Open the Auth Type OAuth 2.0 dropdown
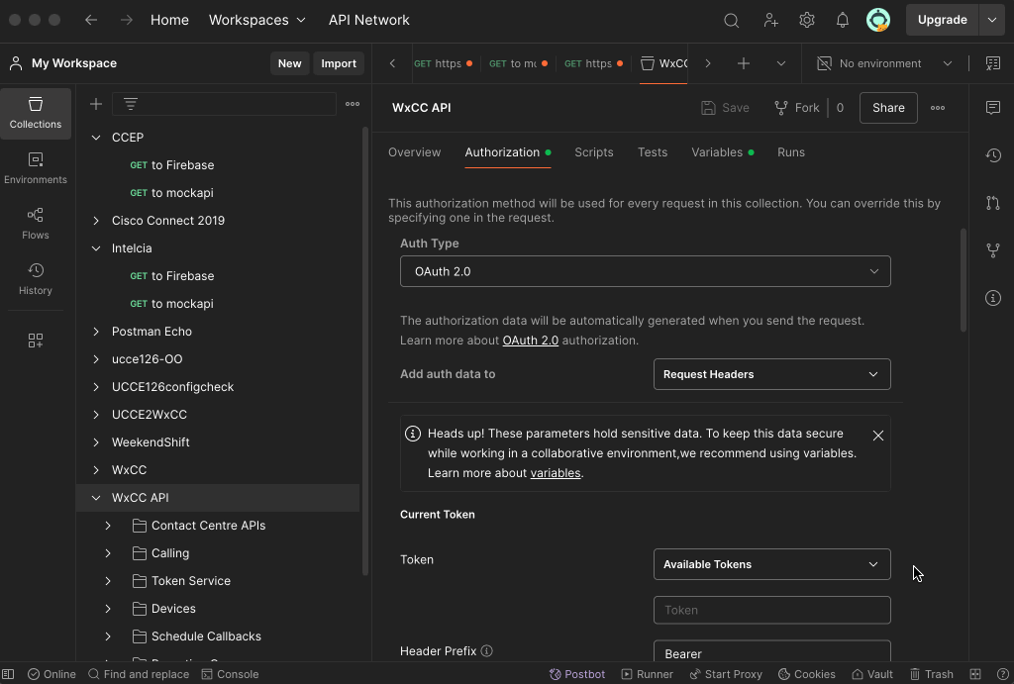1014x684 pixels. (645, 271)
